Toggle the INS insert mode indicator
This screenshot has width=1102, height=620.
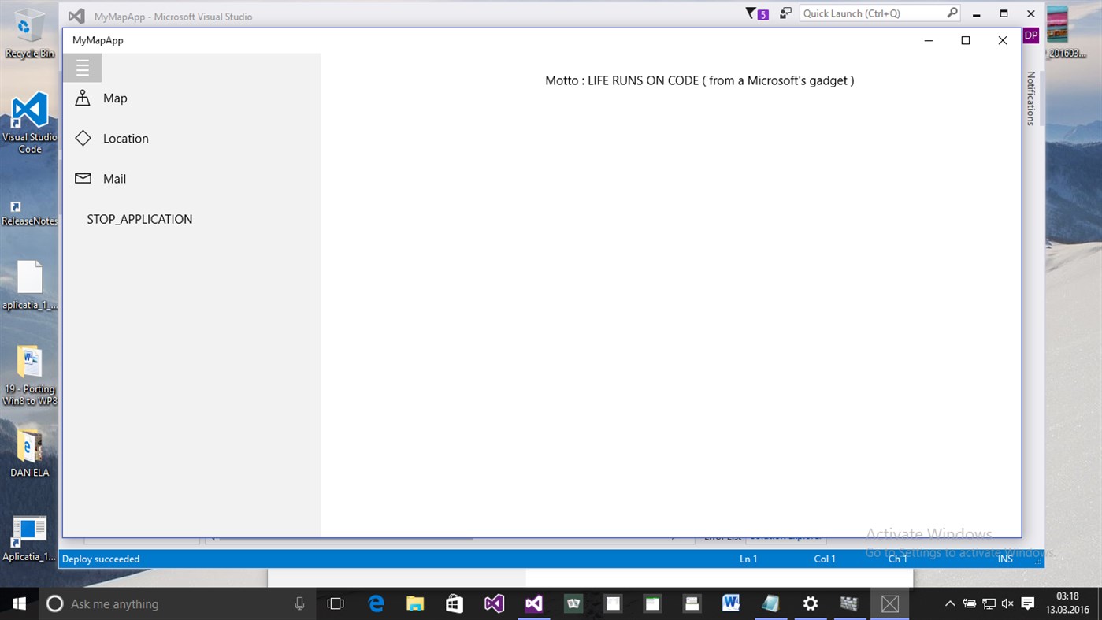coord(1005,559)
